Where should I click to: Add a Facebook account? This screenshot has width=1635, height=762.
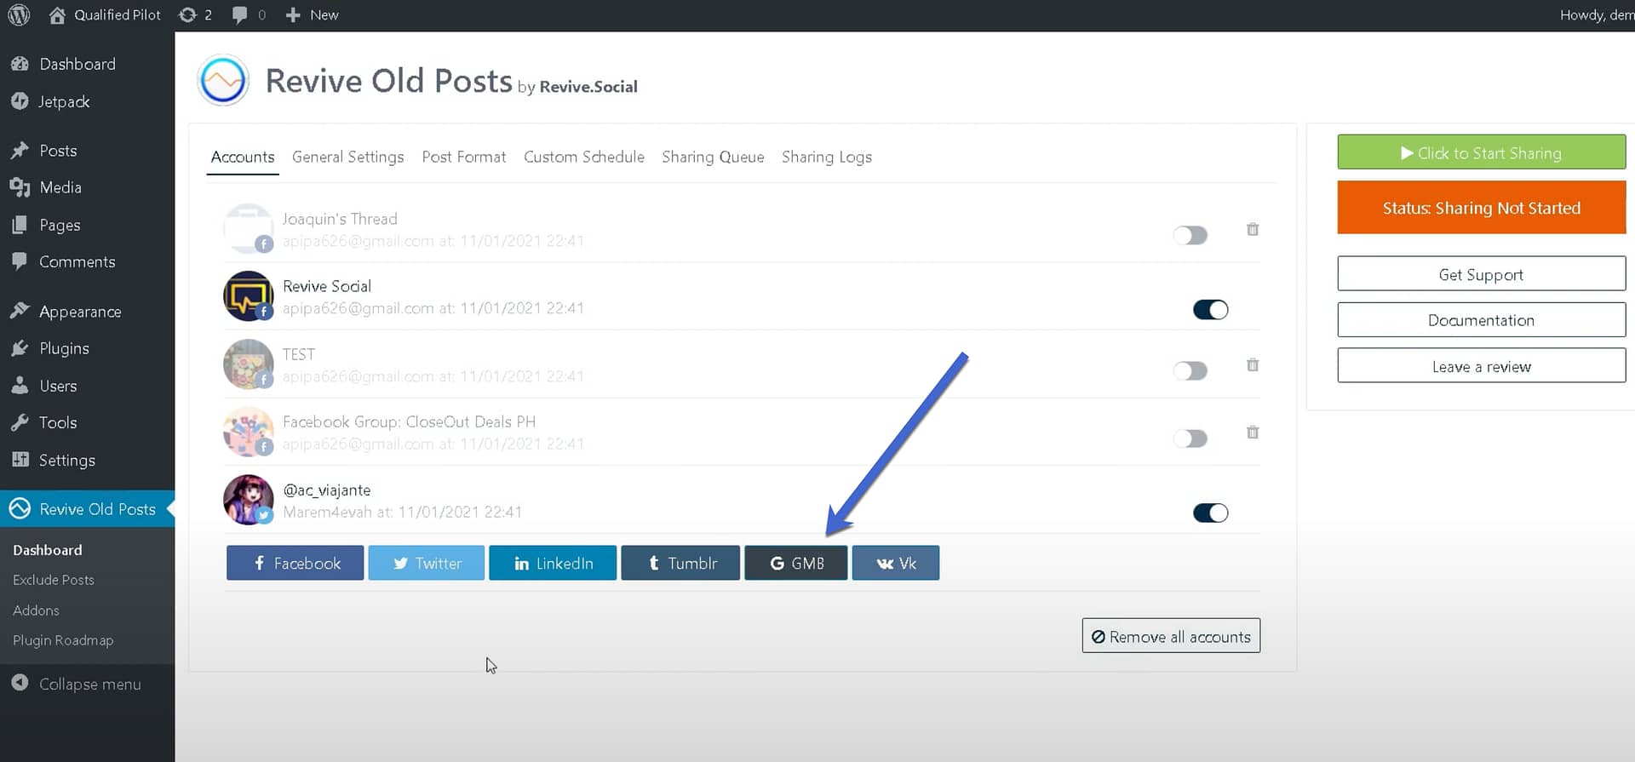295,563
